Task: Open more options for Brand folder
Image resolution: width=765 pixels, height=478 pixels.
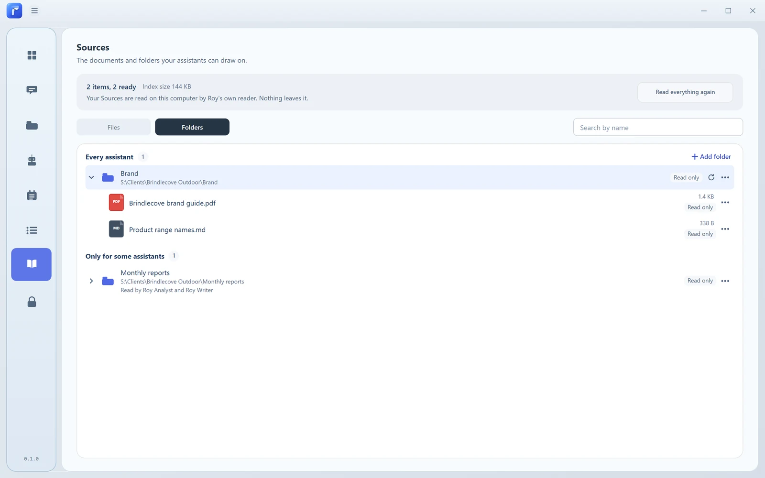Action: coord(725,177)
